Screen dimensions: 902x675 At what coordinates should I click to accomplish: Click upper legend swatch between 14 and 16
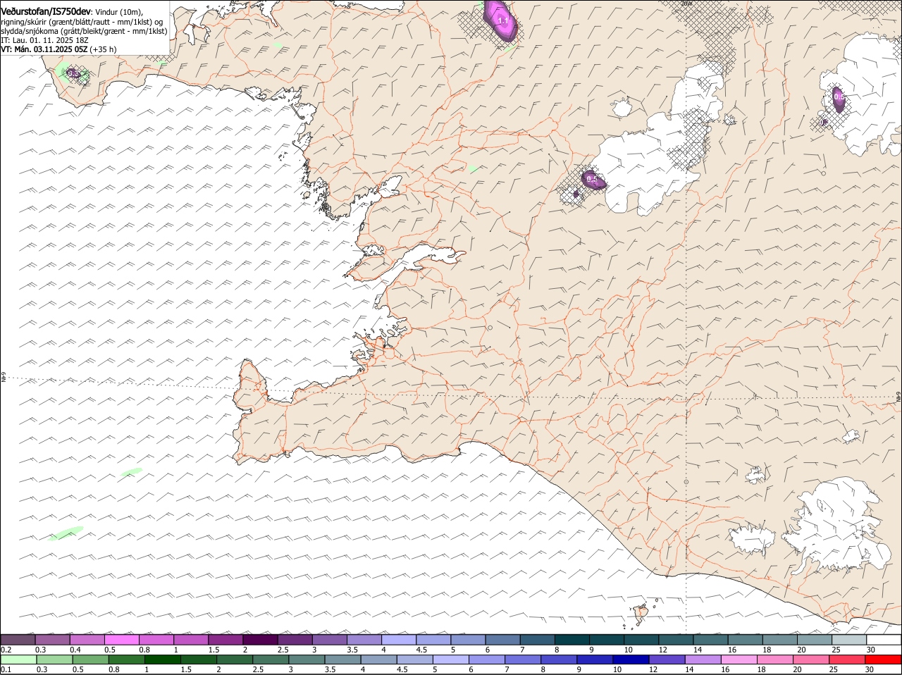pos(711,639)
